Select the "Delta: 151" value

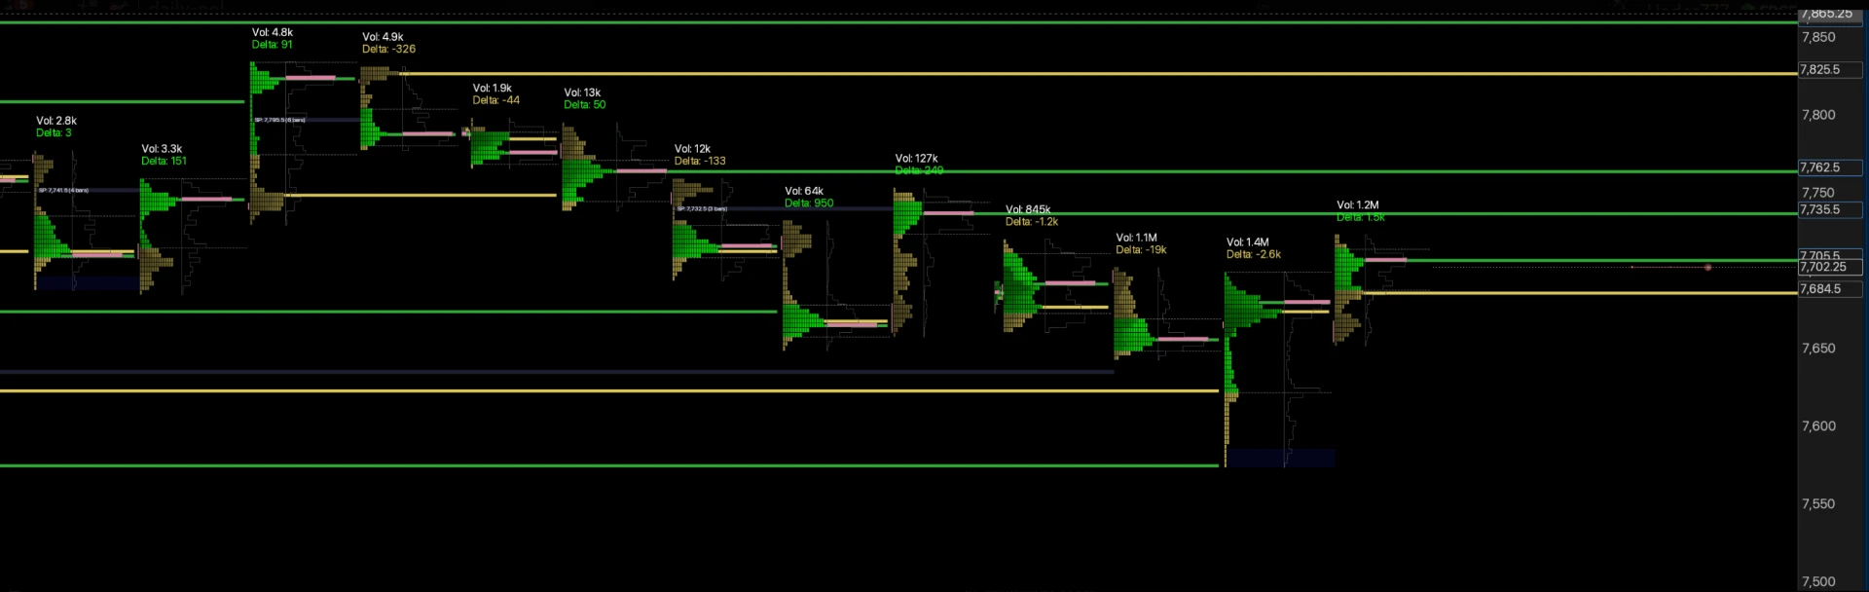[164, 162]
